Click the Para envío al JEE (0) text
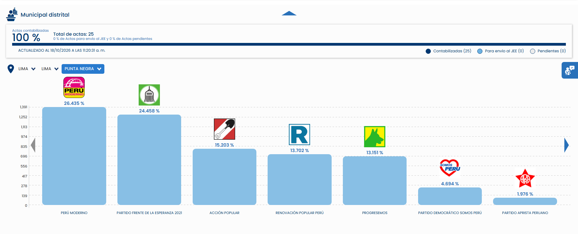This screenshot has height=234, width=578. point(504,51)
